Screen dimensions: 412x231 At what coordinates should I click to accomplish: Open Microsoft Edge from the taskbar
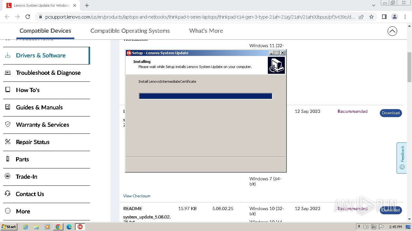point(69,227)
